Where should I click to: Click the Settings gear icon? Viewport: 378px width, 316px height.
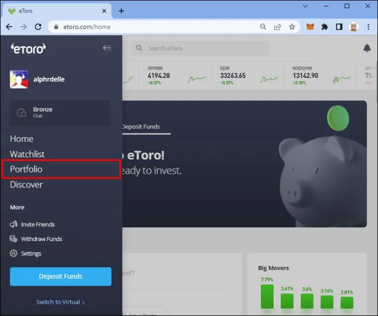pyautogui.click(x=14, y=254)
